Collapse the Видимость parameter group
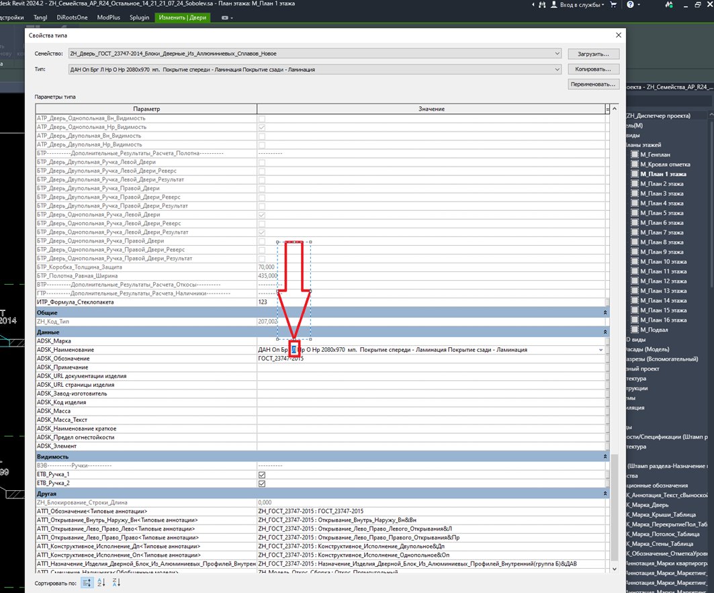The height and width of the screenshot is (593, 714). click(x=605, y=457)
